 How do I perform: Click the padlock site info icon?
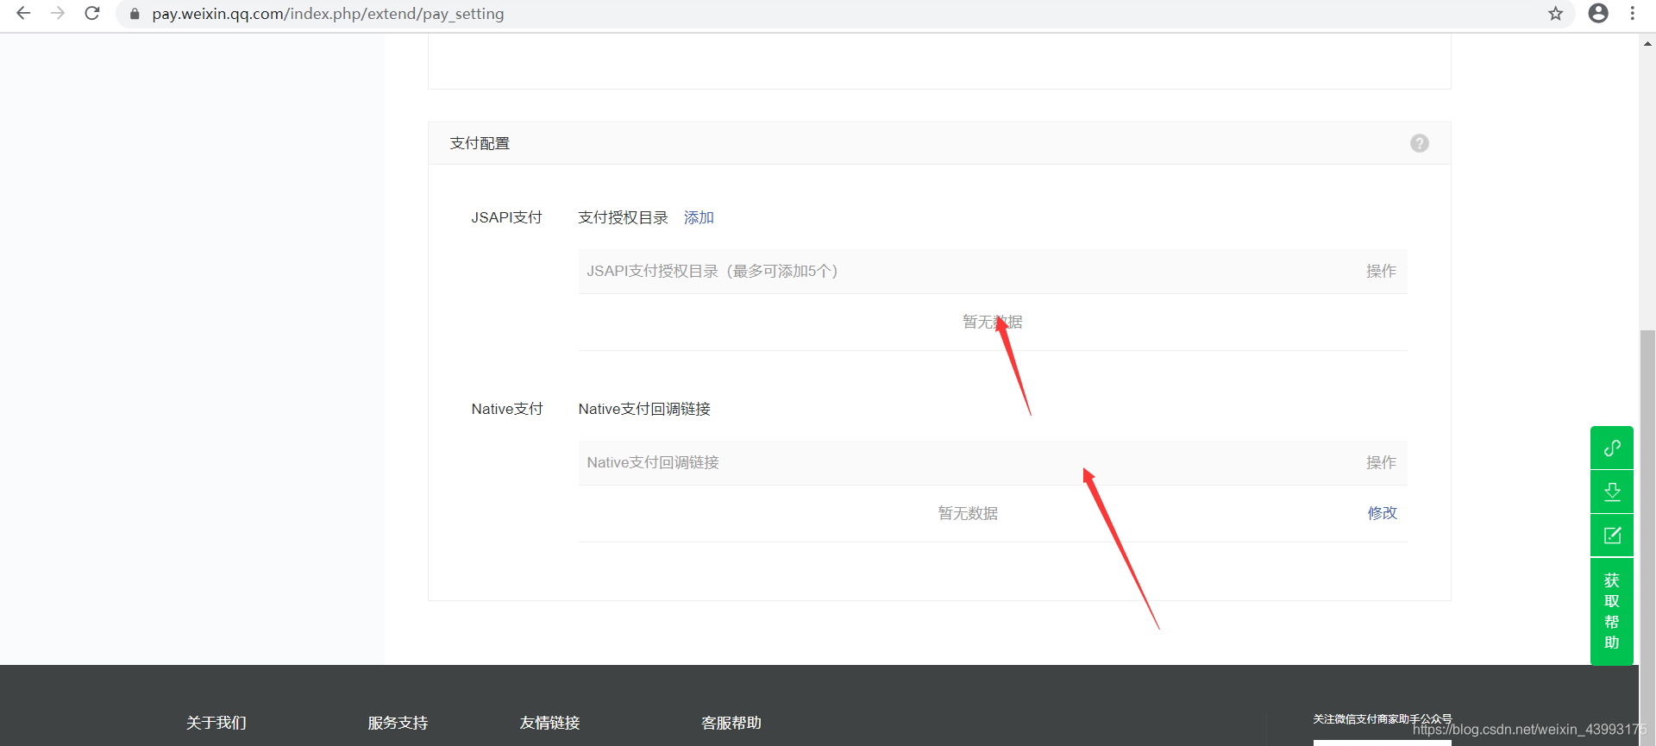(135, 14)
